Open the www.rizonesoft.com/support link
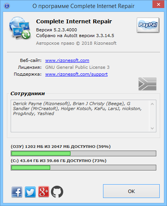Screen dimensions: 167x206 pos(76,74)
